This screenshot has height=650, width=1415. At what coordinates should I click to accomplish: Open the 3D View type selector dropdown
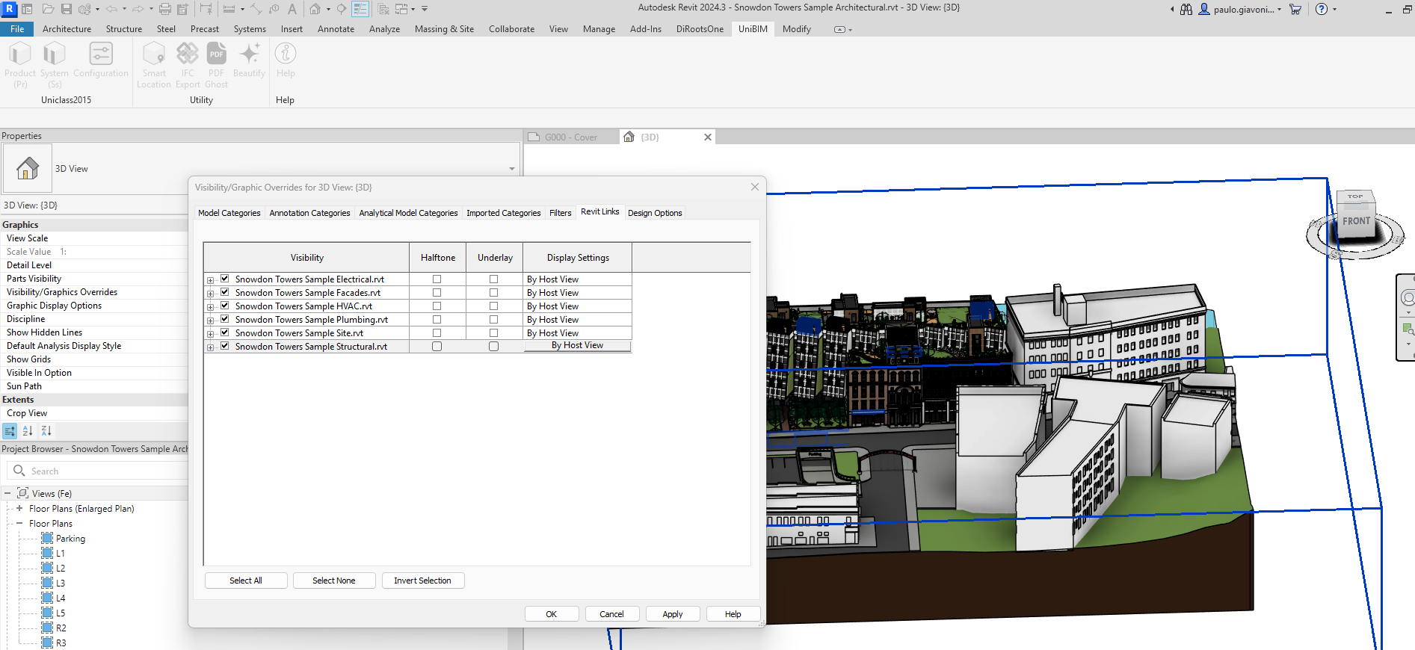(x=512, y=169)
